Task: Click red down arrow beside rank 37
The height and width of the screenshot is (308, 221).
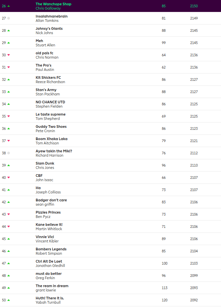Action: pos(9,141)
